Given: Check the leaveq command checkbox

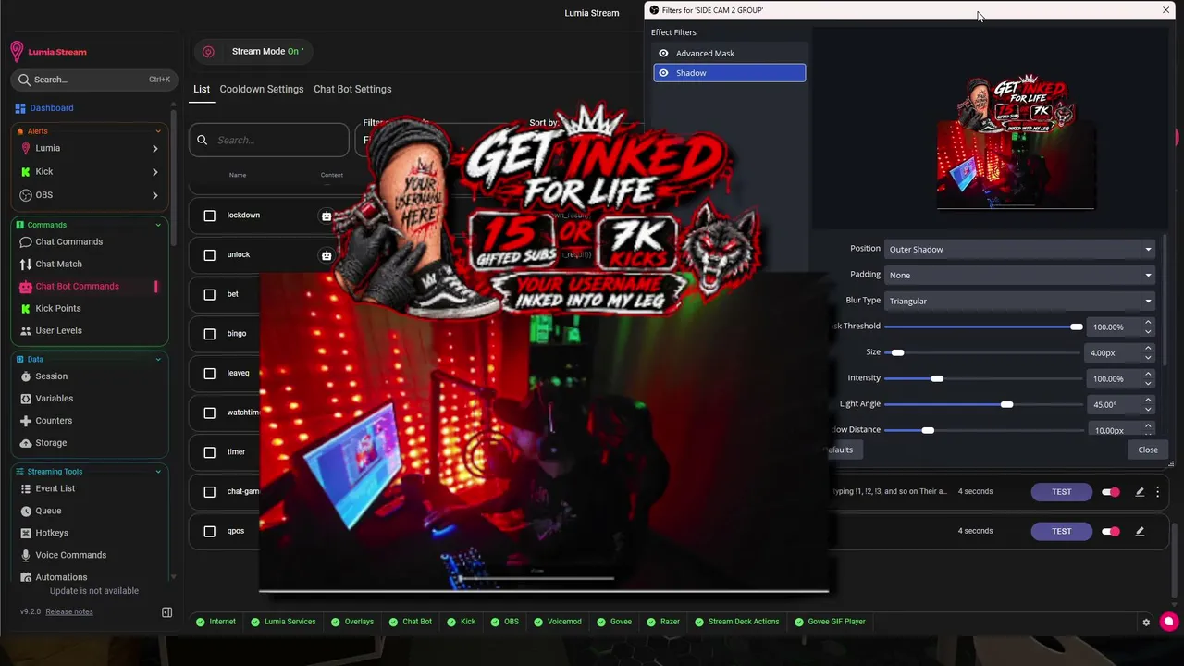Looking at the screenshot, I should [209, 374].
